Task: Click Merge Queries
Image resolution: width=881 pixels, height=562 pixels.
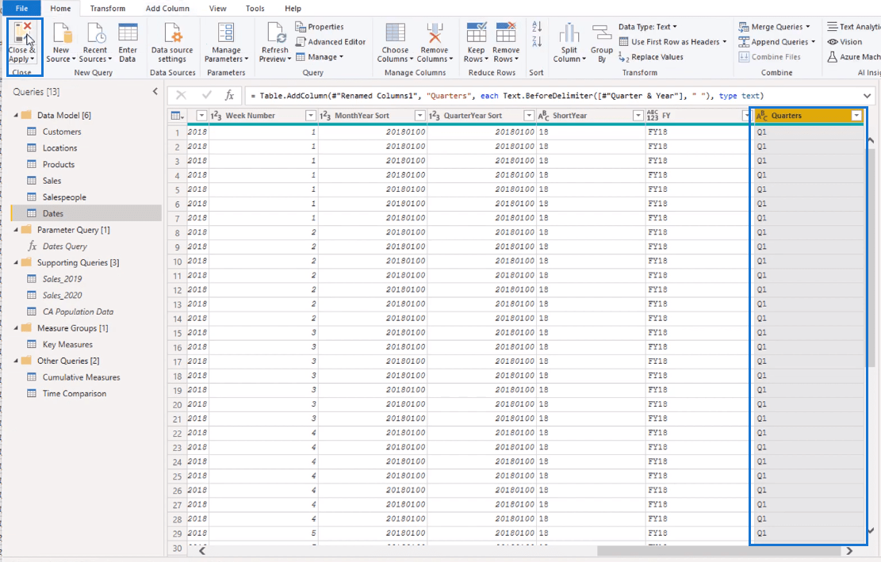Action: coord(774,26)
